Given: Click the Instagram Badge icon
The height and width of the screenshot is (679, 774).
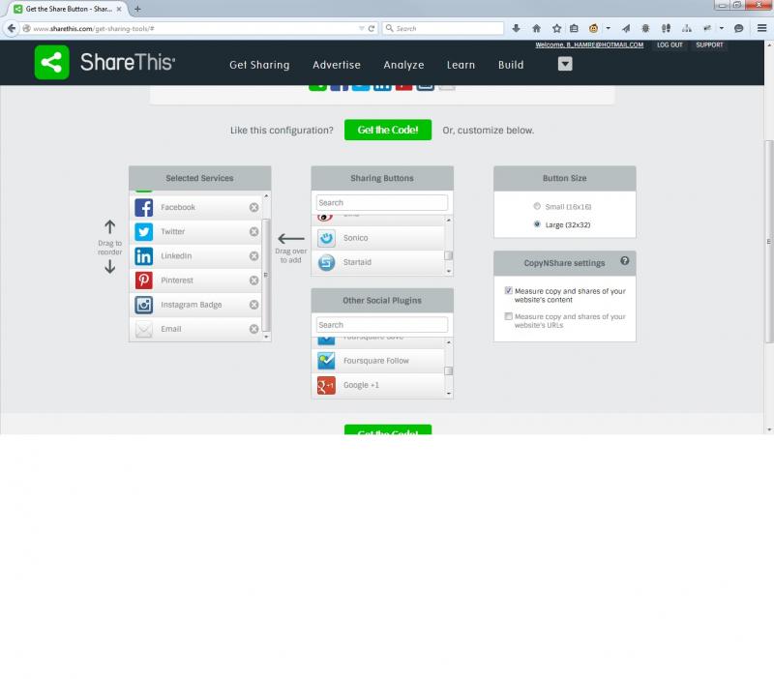Looking at the screenshot, I should (143, 305).
